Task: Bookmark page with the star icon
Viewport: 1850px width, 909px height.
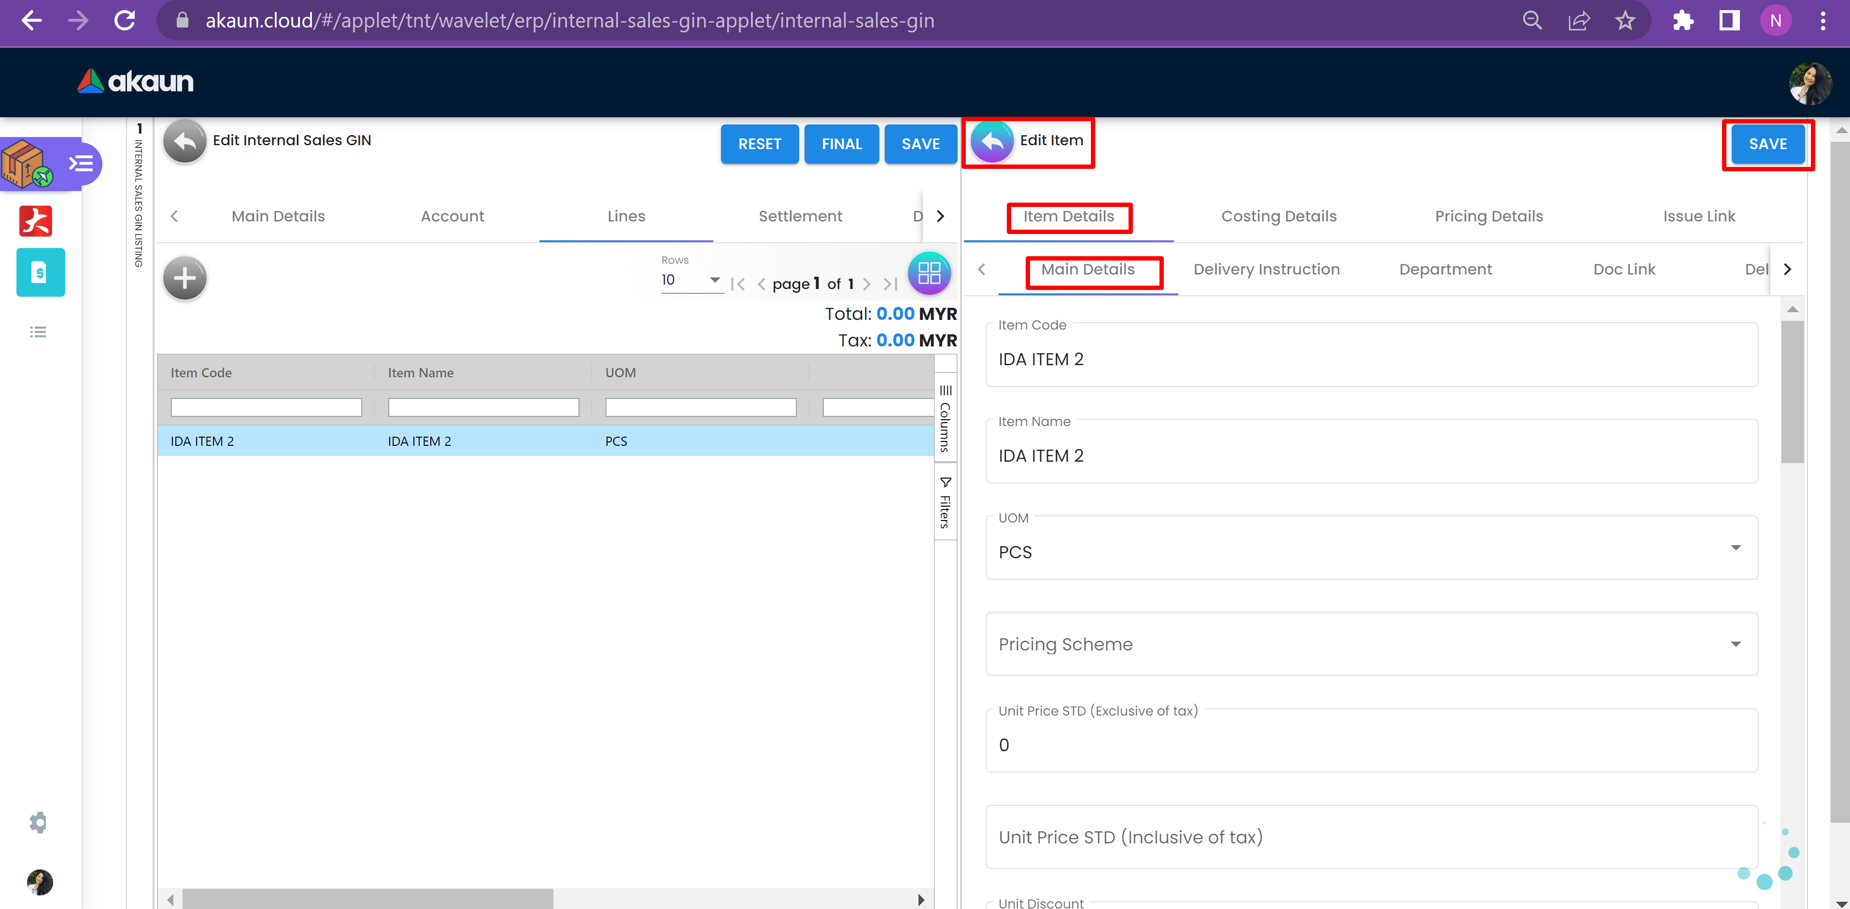Action: 1625,21
